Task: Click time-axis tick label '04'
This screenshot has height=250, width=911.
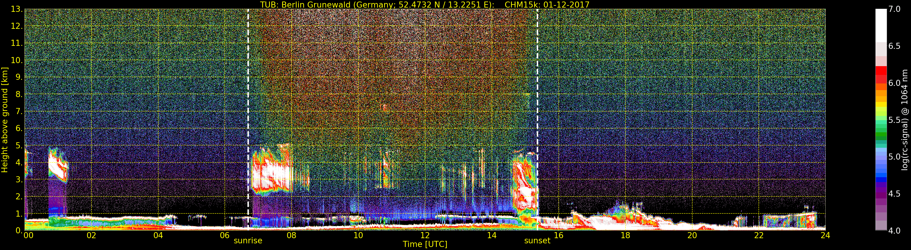Action: point(158,235)
